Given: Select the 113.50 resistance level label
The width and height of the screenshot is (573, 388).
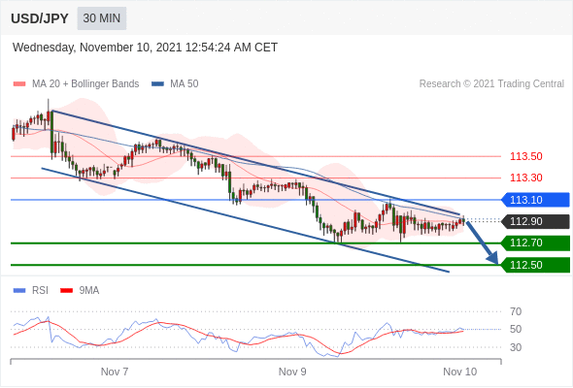Looking at the screenshot, I should click(525, 156).
